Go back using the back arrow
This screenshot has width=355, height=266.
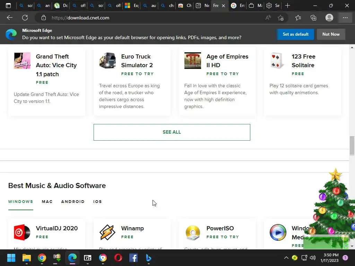[9, 18]
